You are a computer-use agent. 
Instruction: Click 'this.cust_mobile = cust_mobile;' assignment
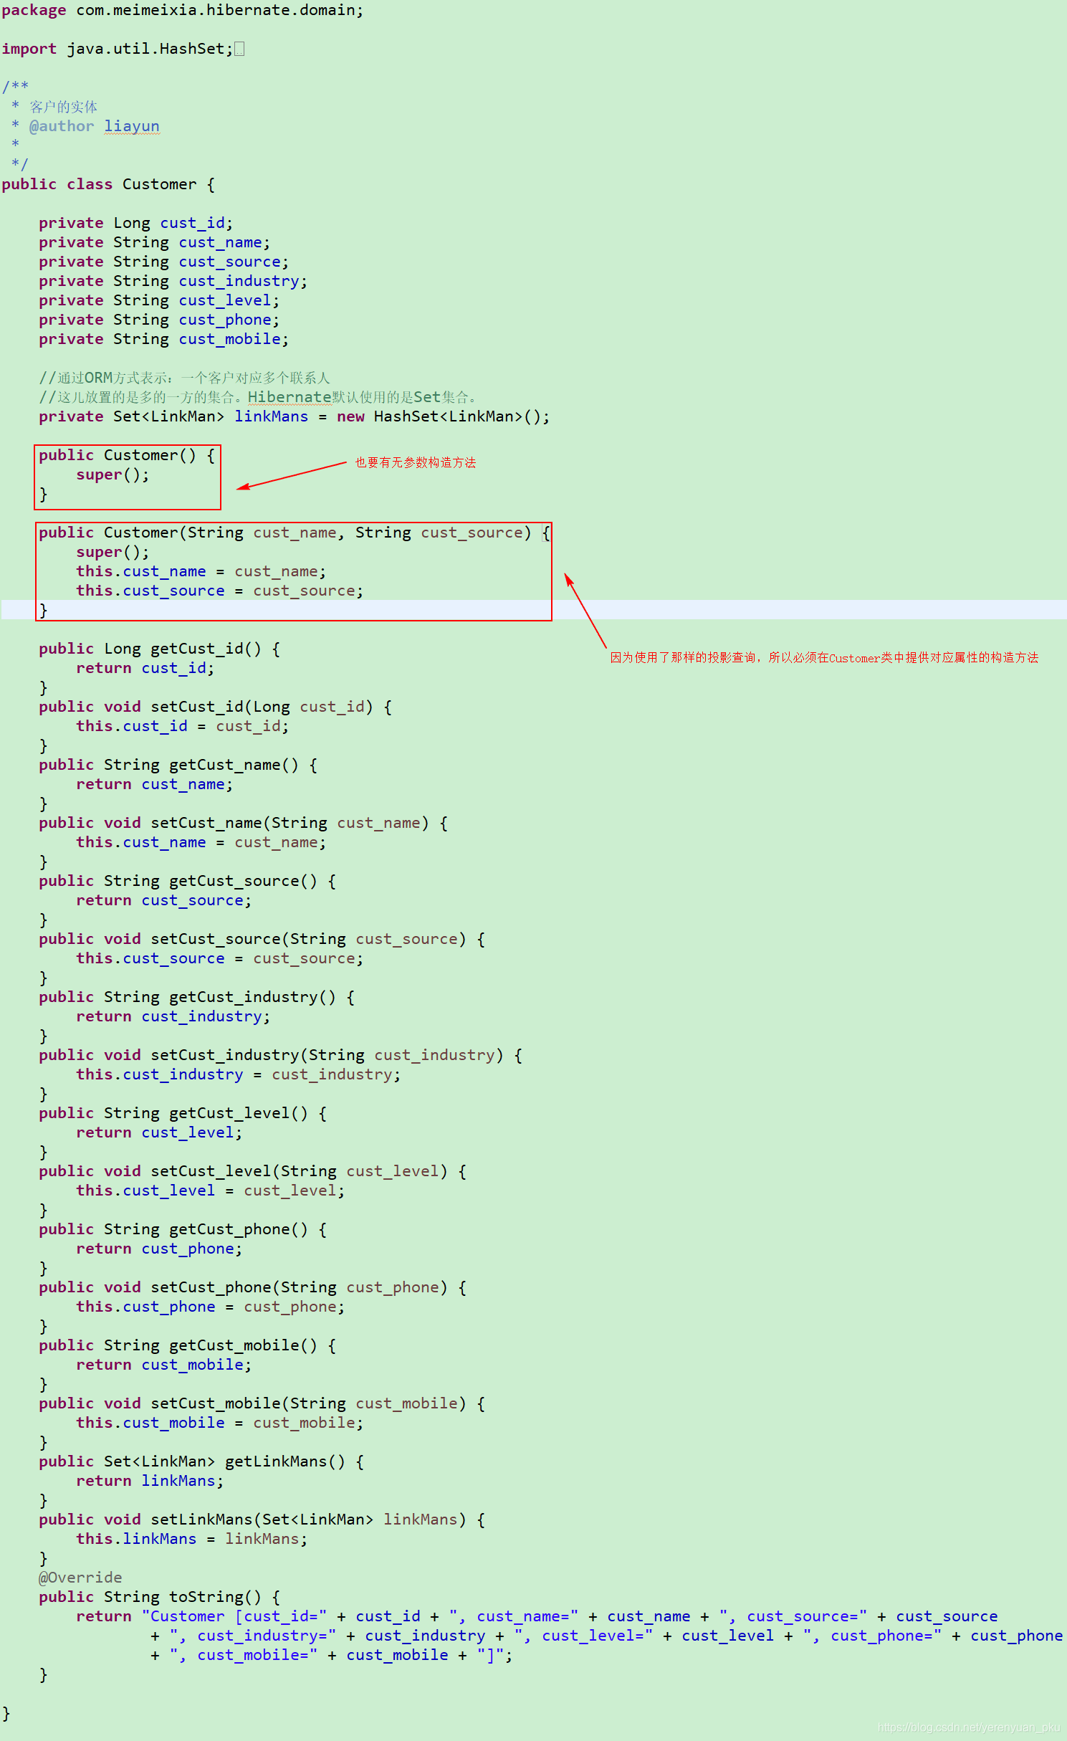click(220, 1423)
